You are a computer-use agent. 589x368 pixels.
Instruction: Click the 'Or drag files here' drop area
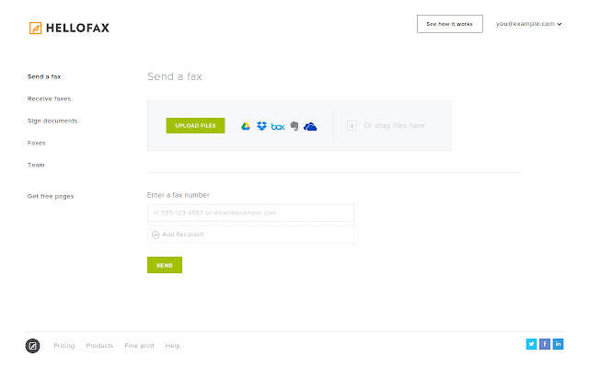point(395,125)
